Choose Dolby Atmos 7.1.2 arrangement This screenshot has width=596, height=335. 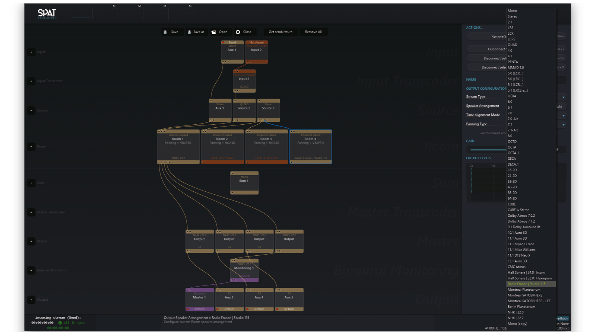click(531, 221)
